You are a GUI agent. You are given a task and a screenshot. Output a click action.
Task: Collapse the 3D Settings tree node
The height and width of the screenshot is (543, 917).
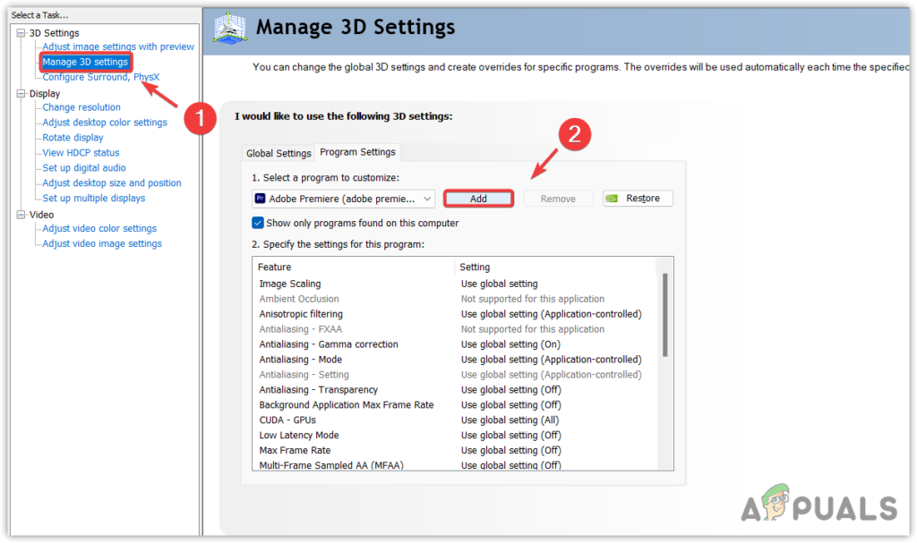click(21, 33)
